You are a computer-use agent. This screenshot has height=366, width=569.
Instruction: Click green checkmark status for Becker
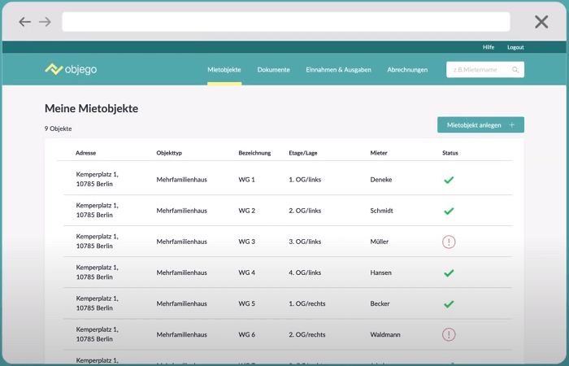(x=449, y=304)
